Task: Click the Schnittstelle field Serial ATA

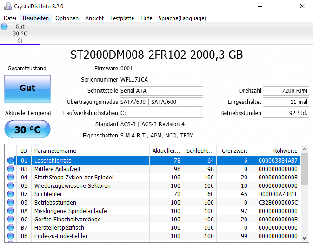Action: coord(161,91)
